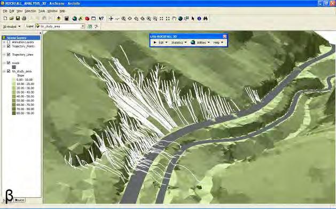Click the Utilities button in floating toolbar
Screen dimensions: 336x209
200,43
